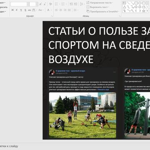Open Шрифт dialog launcher
The image size is (150, 150).
coord(52,16)
